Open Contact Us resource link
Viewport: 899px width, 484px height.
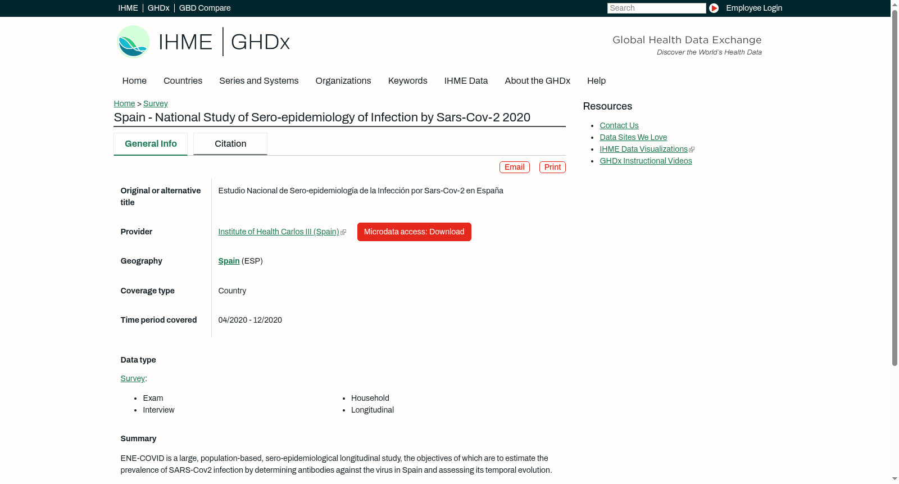619,125
